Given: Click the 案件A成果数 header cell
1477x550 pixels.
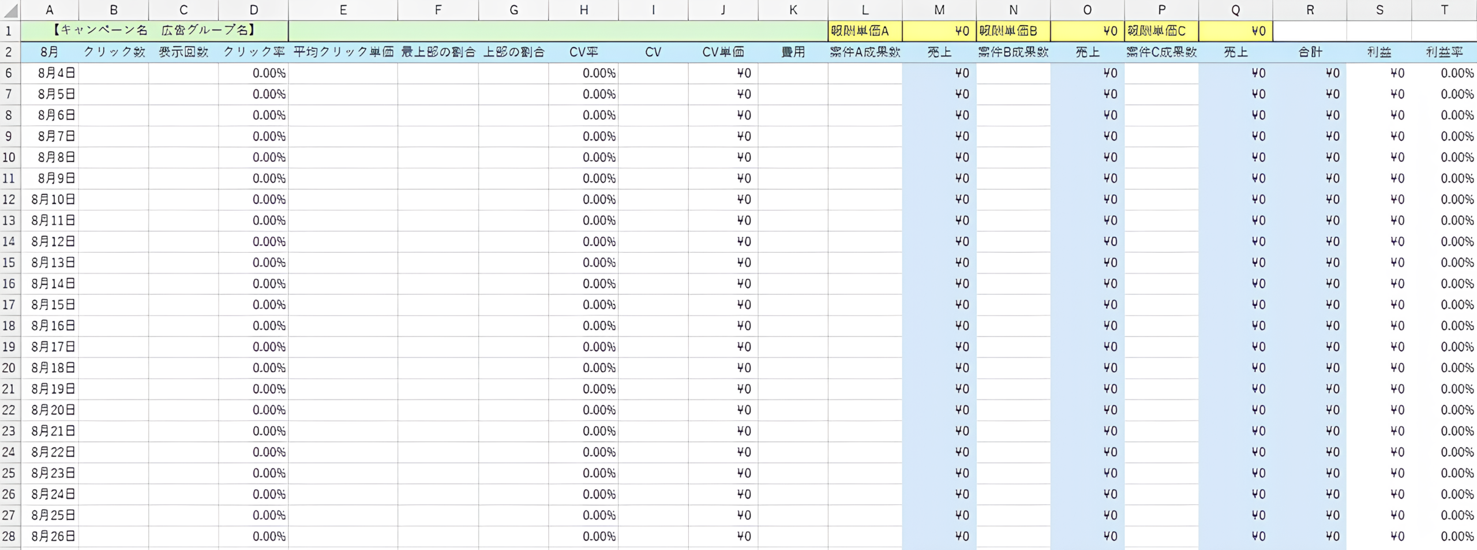Looking at the screenshot, I should (x=864, y=52).
